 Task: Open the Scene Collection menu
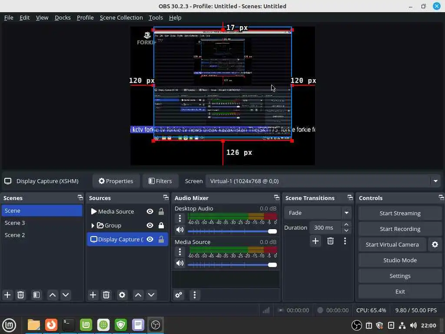click(x=121, y=17)
